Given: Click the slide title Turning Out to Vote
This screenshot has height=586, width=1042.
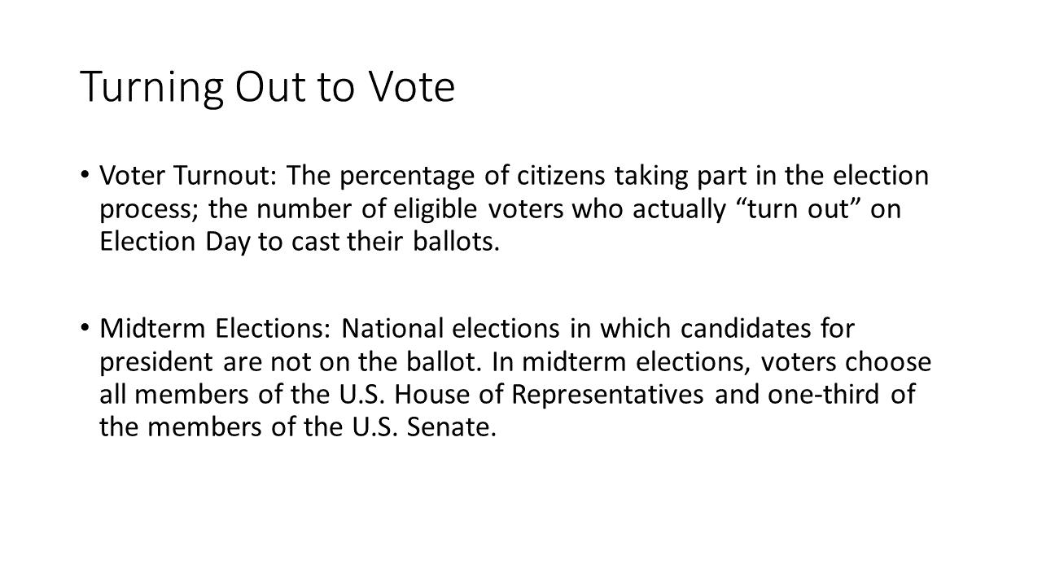Looking at the screenshot, I should click(267, 88).
